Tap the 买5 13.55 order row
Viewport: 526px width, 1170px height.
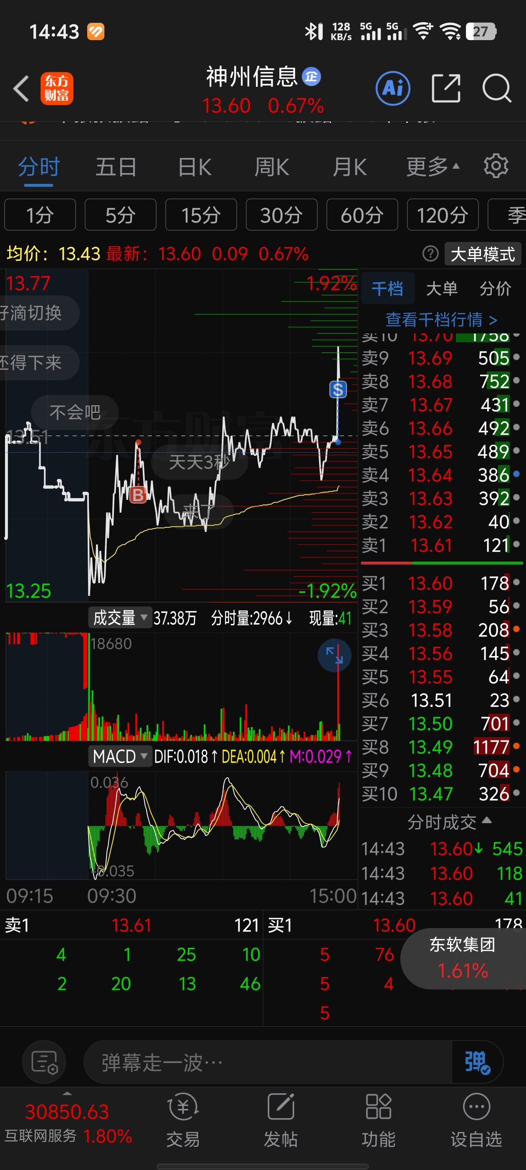(x=441, y=676)
